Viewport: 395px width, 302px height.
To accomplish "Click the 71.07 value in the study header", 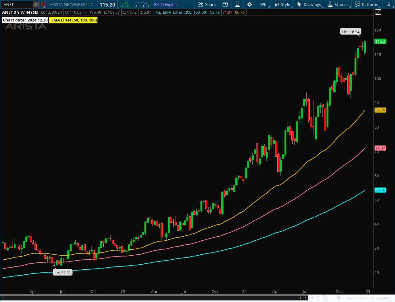I will click(x=227, y=12).
